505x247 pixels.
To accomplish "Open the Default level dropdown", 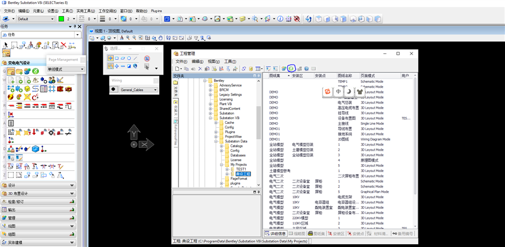I will tap(36, 19).
